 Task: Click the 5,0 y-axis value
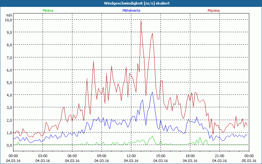(9, 83)
